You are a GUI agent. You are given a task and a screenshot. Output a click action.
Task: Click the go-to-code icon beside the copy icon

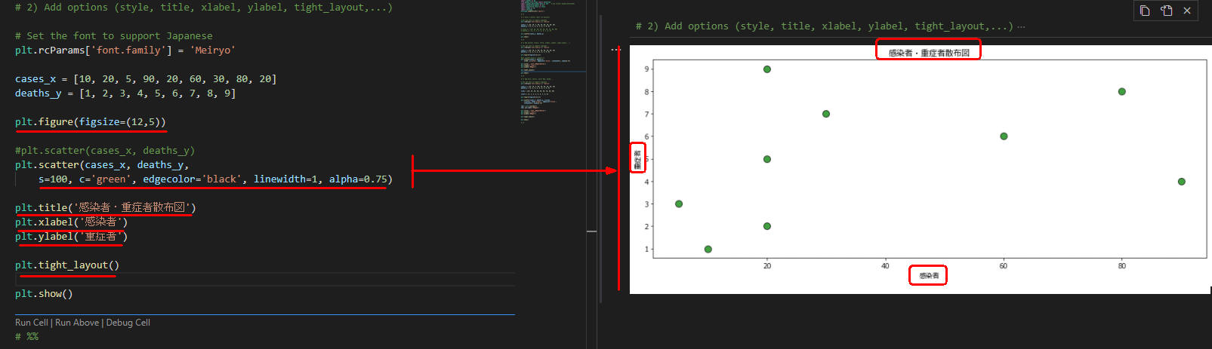[x=1166, y=11]
